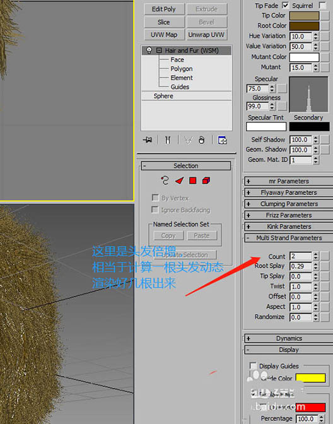Collapse the Display rollout
The height and width of the screenshot is (424, 333).
click(x=289, y=350)
